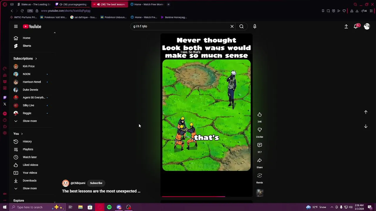This screenshot has width=376, height=211.
Task: Open INITIO Parfums bookmark
Action: click(x=23, y=17)
